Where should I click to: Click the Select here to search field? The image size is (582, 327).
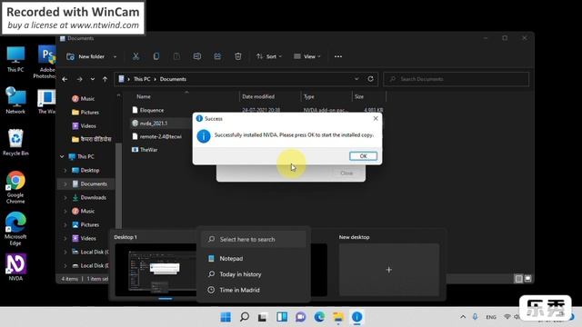click(254, 240)
